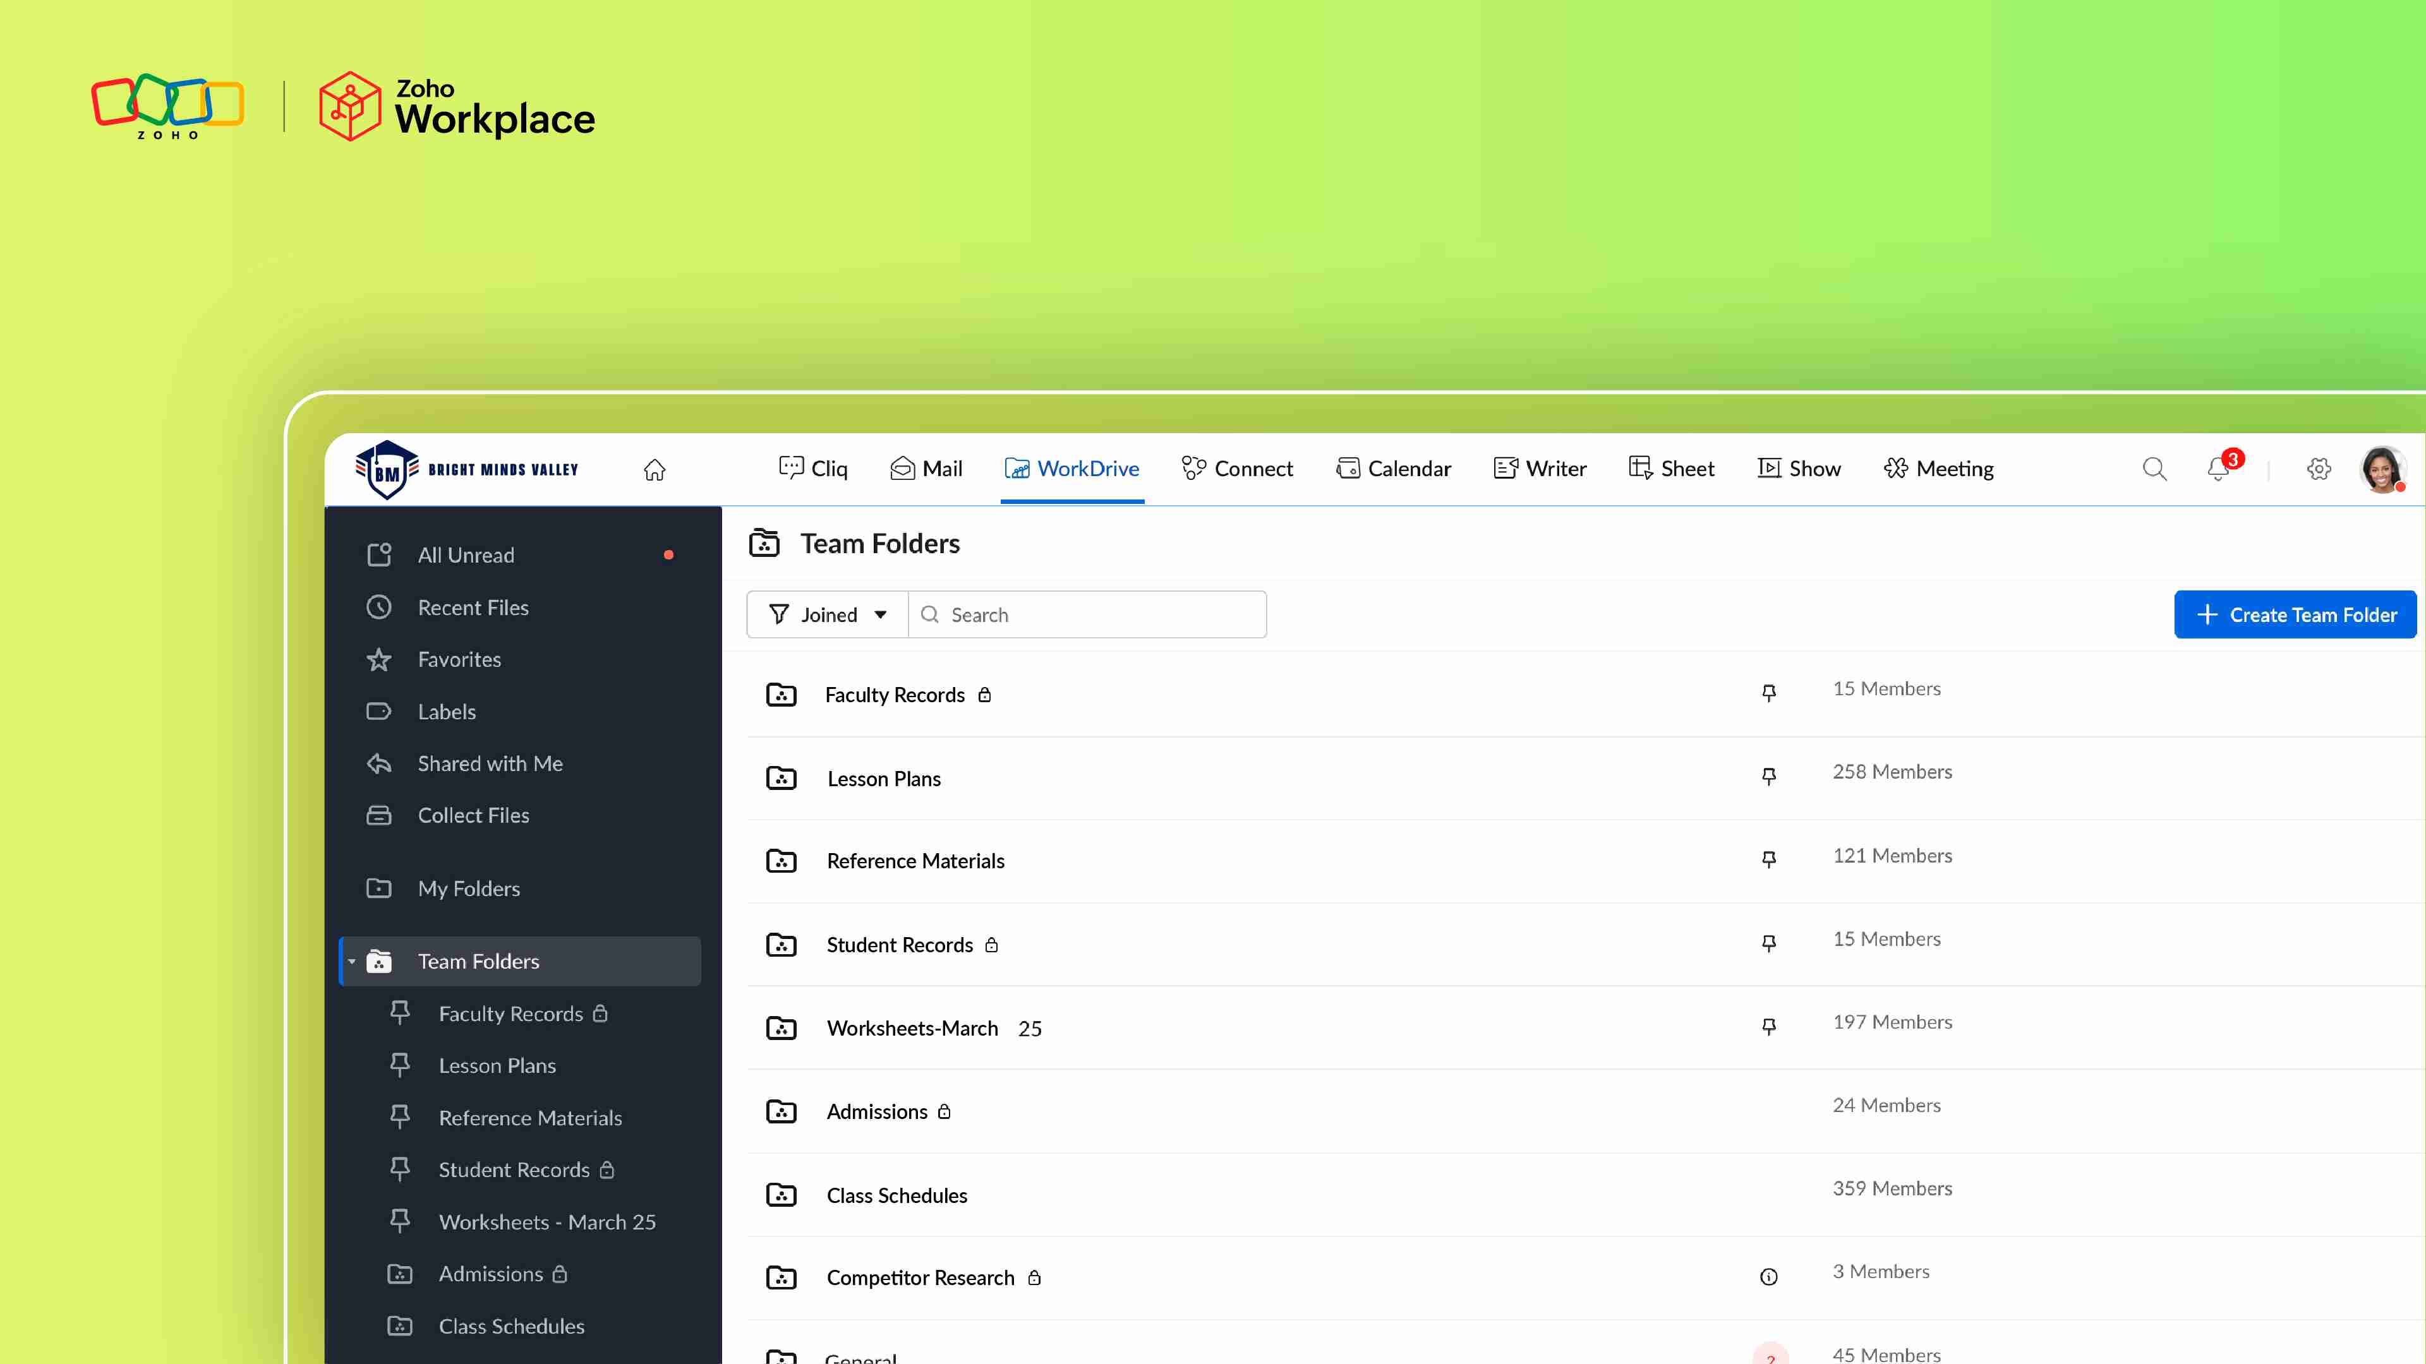Switch to the Connect app

pyautogui.click(x=1236, y=469)
